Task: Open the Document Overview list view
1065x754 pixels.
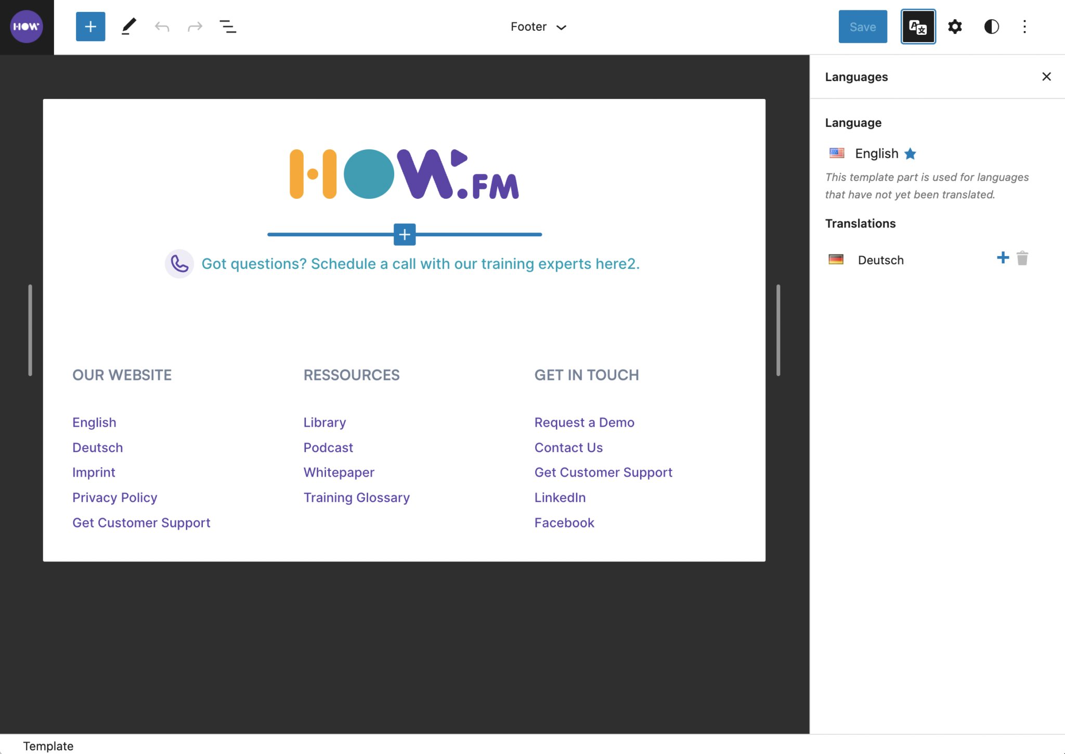Action: pos(227,26)
